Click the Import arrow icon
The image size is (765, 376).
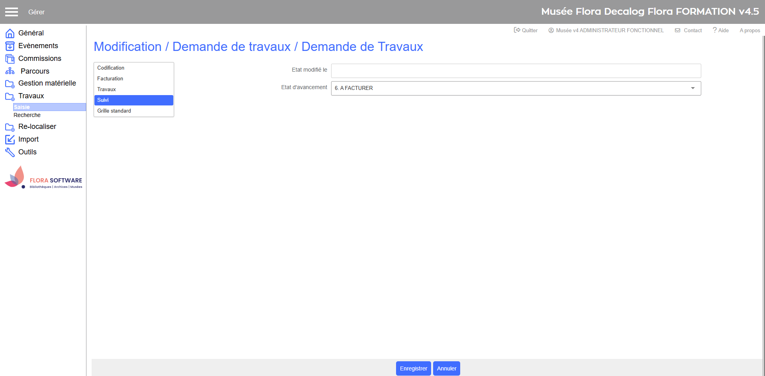[10, 140]
